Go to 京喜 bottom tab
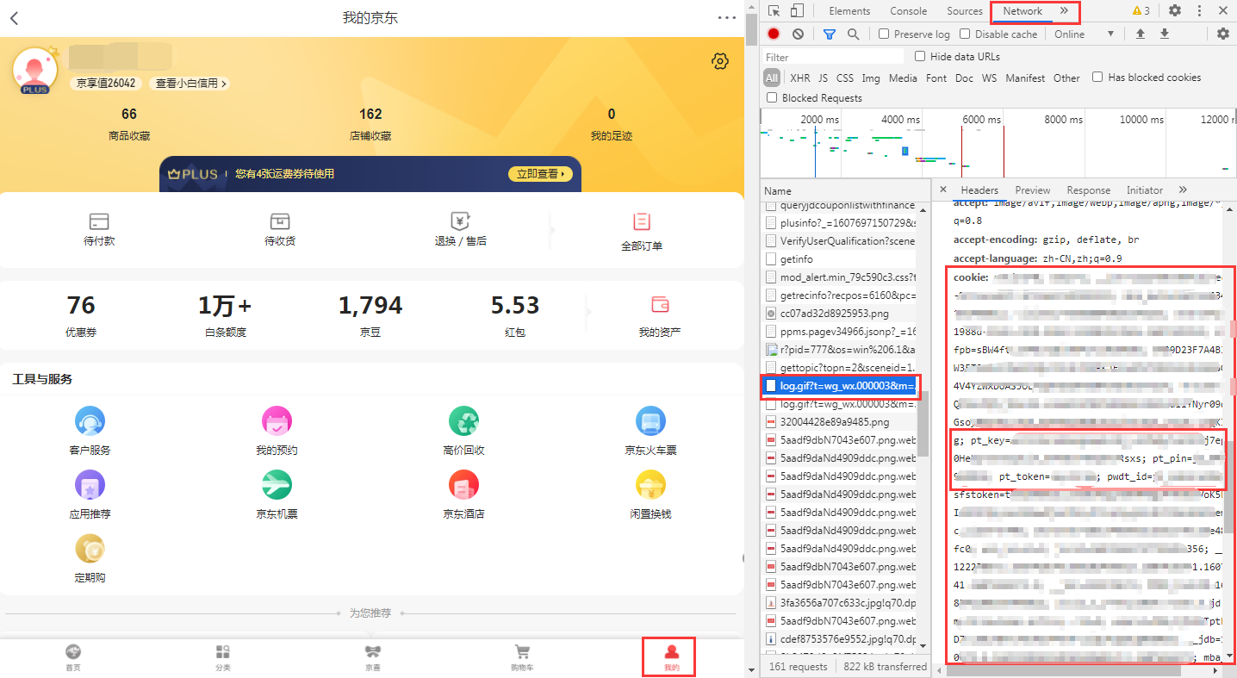The height and width of the screenshot is (678, 1237). coord(372,657)
